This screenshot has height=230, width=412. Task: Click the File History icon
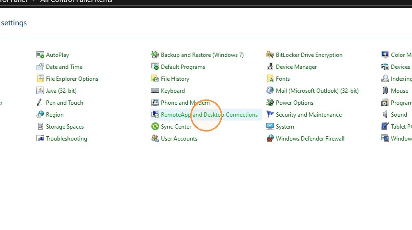tap(155, 79)
